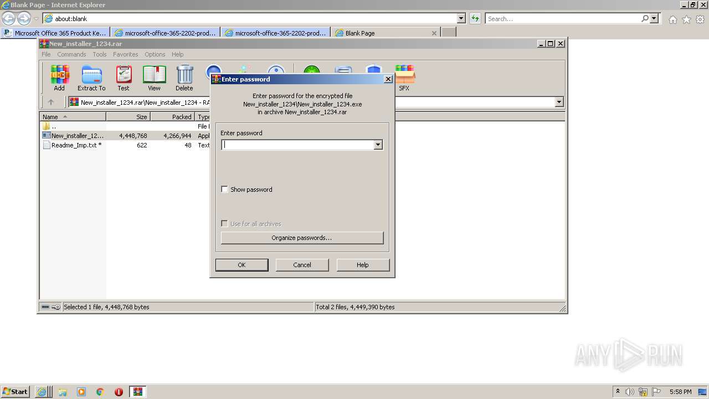Switch to Microsoft Office 365 Product Ke... tab
Screen dimensions: 709x399
click(55, 33)
